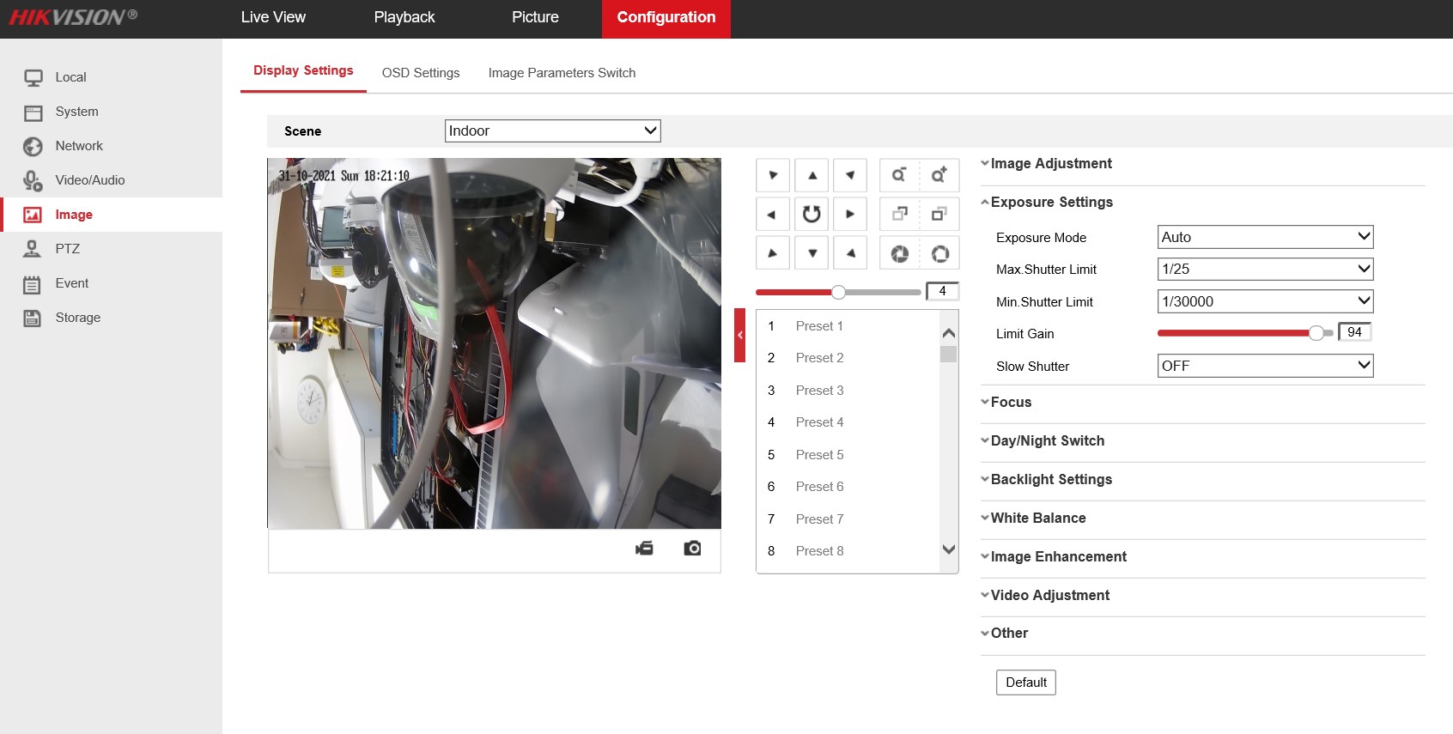The height and width of the screenshot is (734, 1453).
Task: Click the lower-right diagonal PTZ arrow
Action: [x=850, y=253]
